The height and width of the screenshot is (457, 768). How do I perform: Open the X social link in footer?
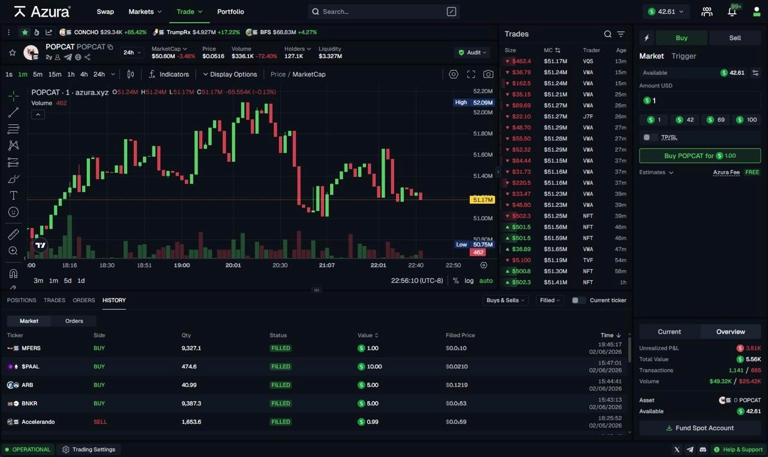[x=677, y=449]
